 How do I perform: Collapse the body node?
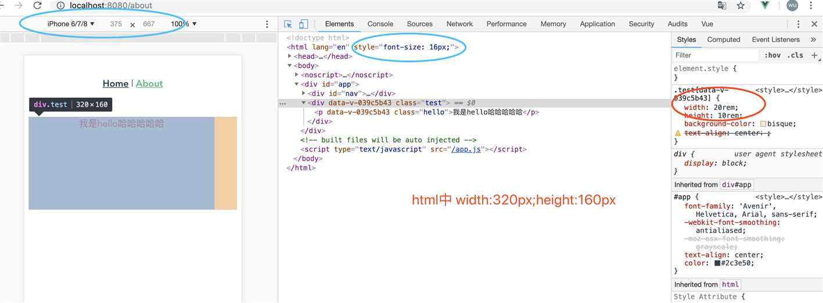[x=290, y=66]
